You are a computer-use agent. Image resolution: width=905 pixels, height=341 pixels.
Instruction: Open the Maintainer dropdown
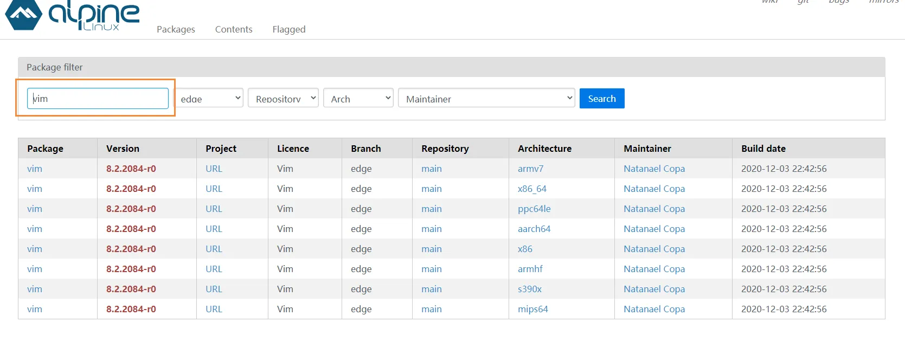point(486,98)
